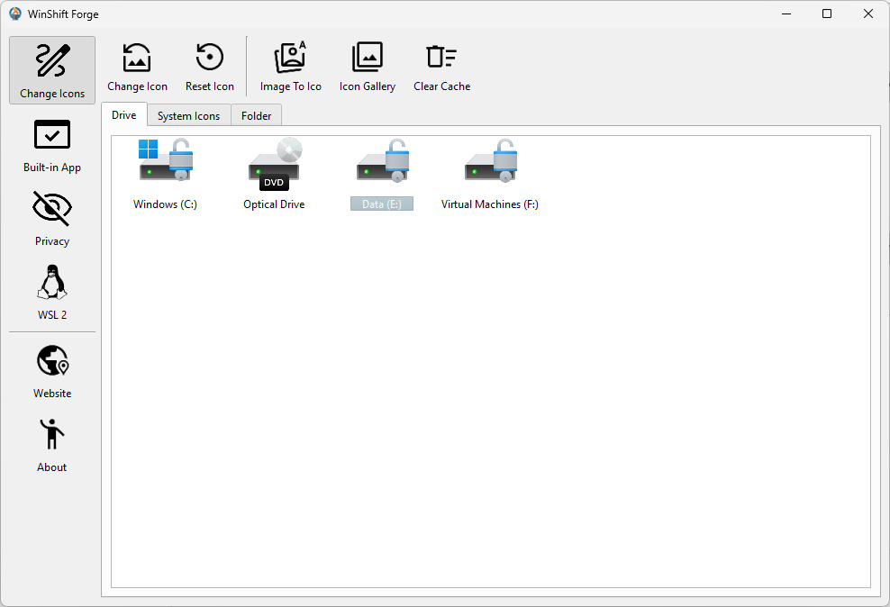
Task: Clear Cache from the toolbar
Action: [441, 68]
